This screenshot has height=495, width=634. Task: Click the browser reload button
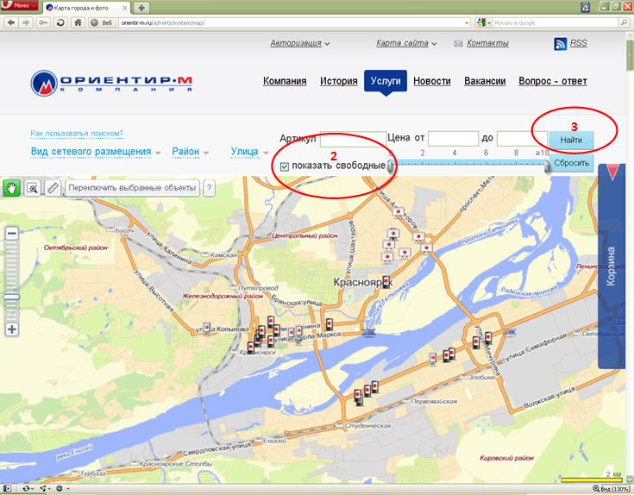[x=61, y=22]
